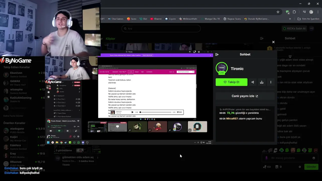Click the Gönder send button
The height and width of the screenshot is (181, 322).
(x=311, y=167)
